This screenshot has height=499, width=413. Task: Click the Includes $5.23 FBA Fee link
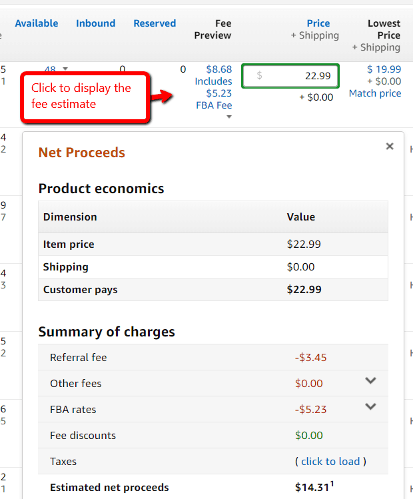pos(214,93)
